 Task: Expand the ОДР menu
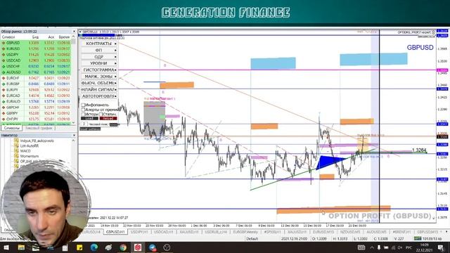pyautogui.click(x=99, y=57)
